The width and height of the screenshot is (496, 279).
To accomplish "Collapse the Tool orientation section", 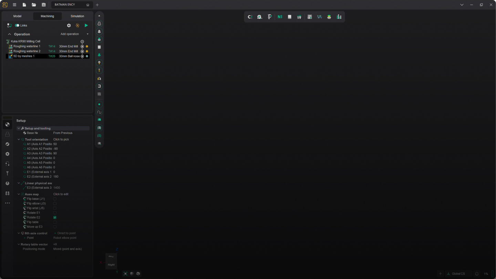I will [x=19, y=139].
